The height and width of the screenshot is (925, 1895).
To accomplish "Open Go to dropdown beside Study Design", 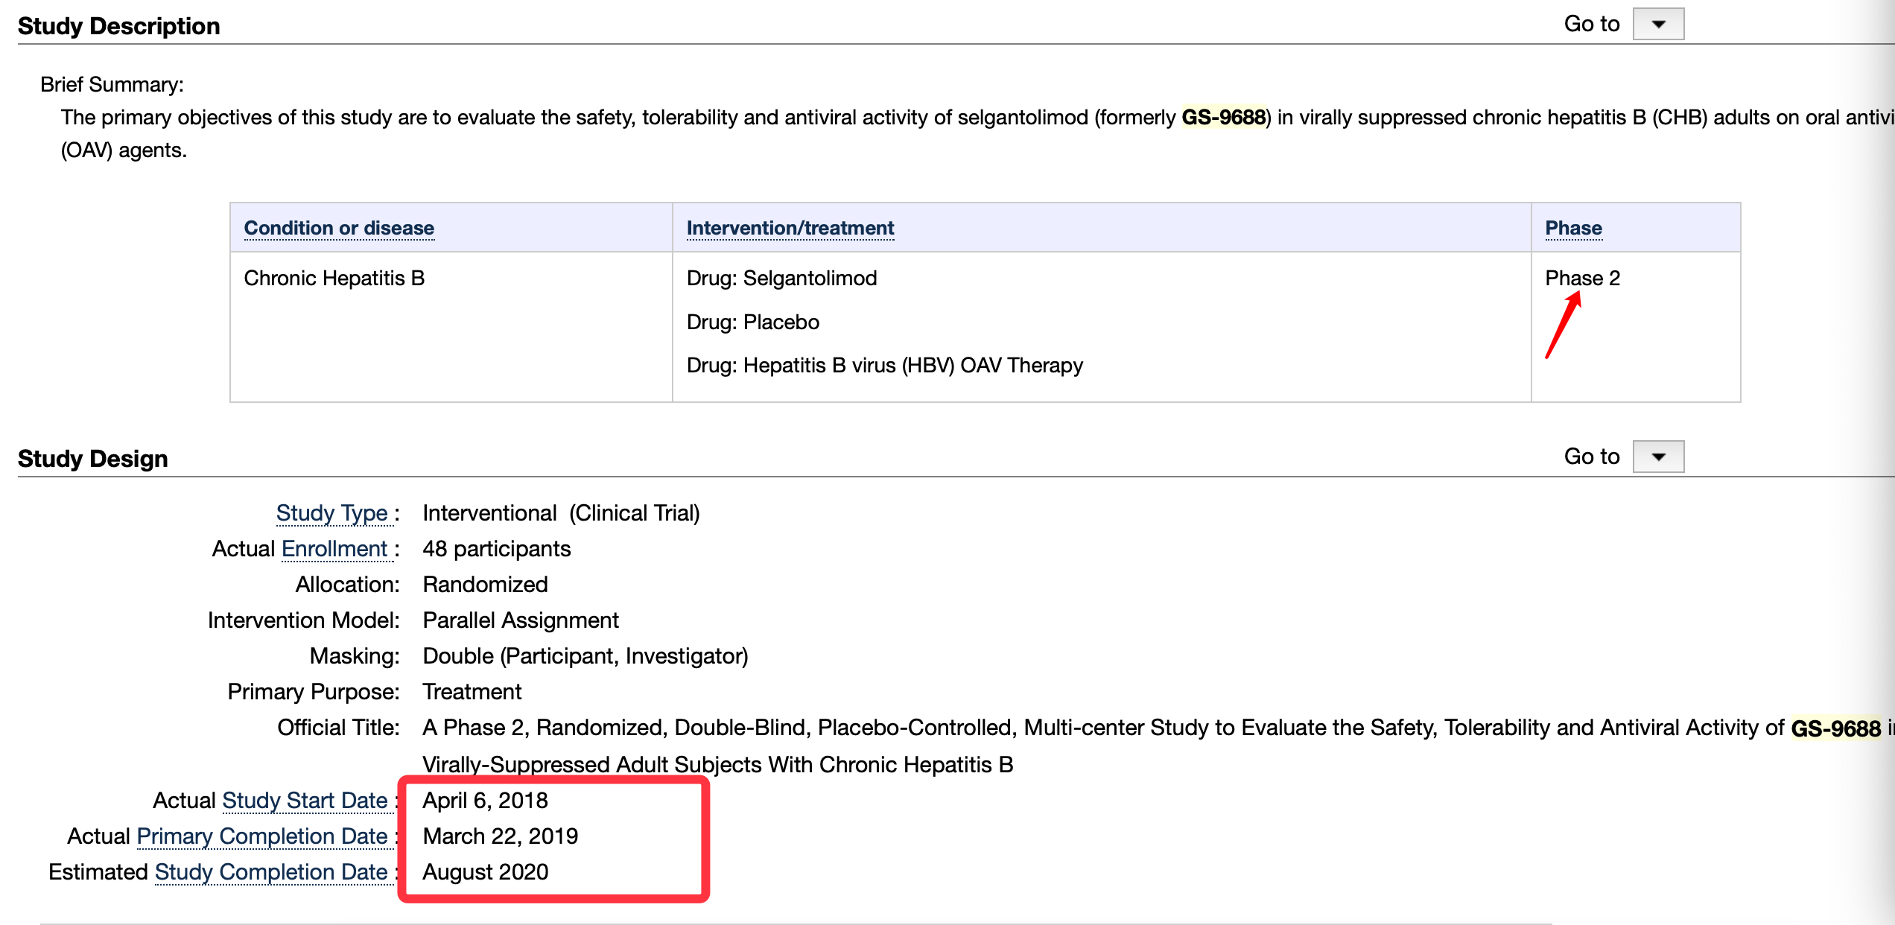I will (1658, 457).
